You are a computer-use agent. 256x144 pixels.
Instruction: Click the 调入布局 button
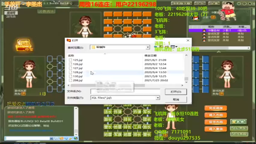[215, 115]
